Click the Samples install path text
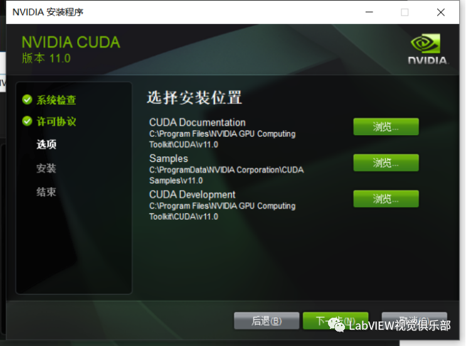Screen dimensions: 466x346 pyautogui.click(x=226, y=175)
